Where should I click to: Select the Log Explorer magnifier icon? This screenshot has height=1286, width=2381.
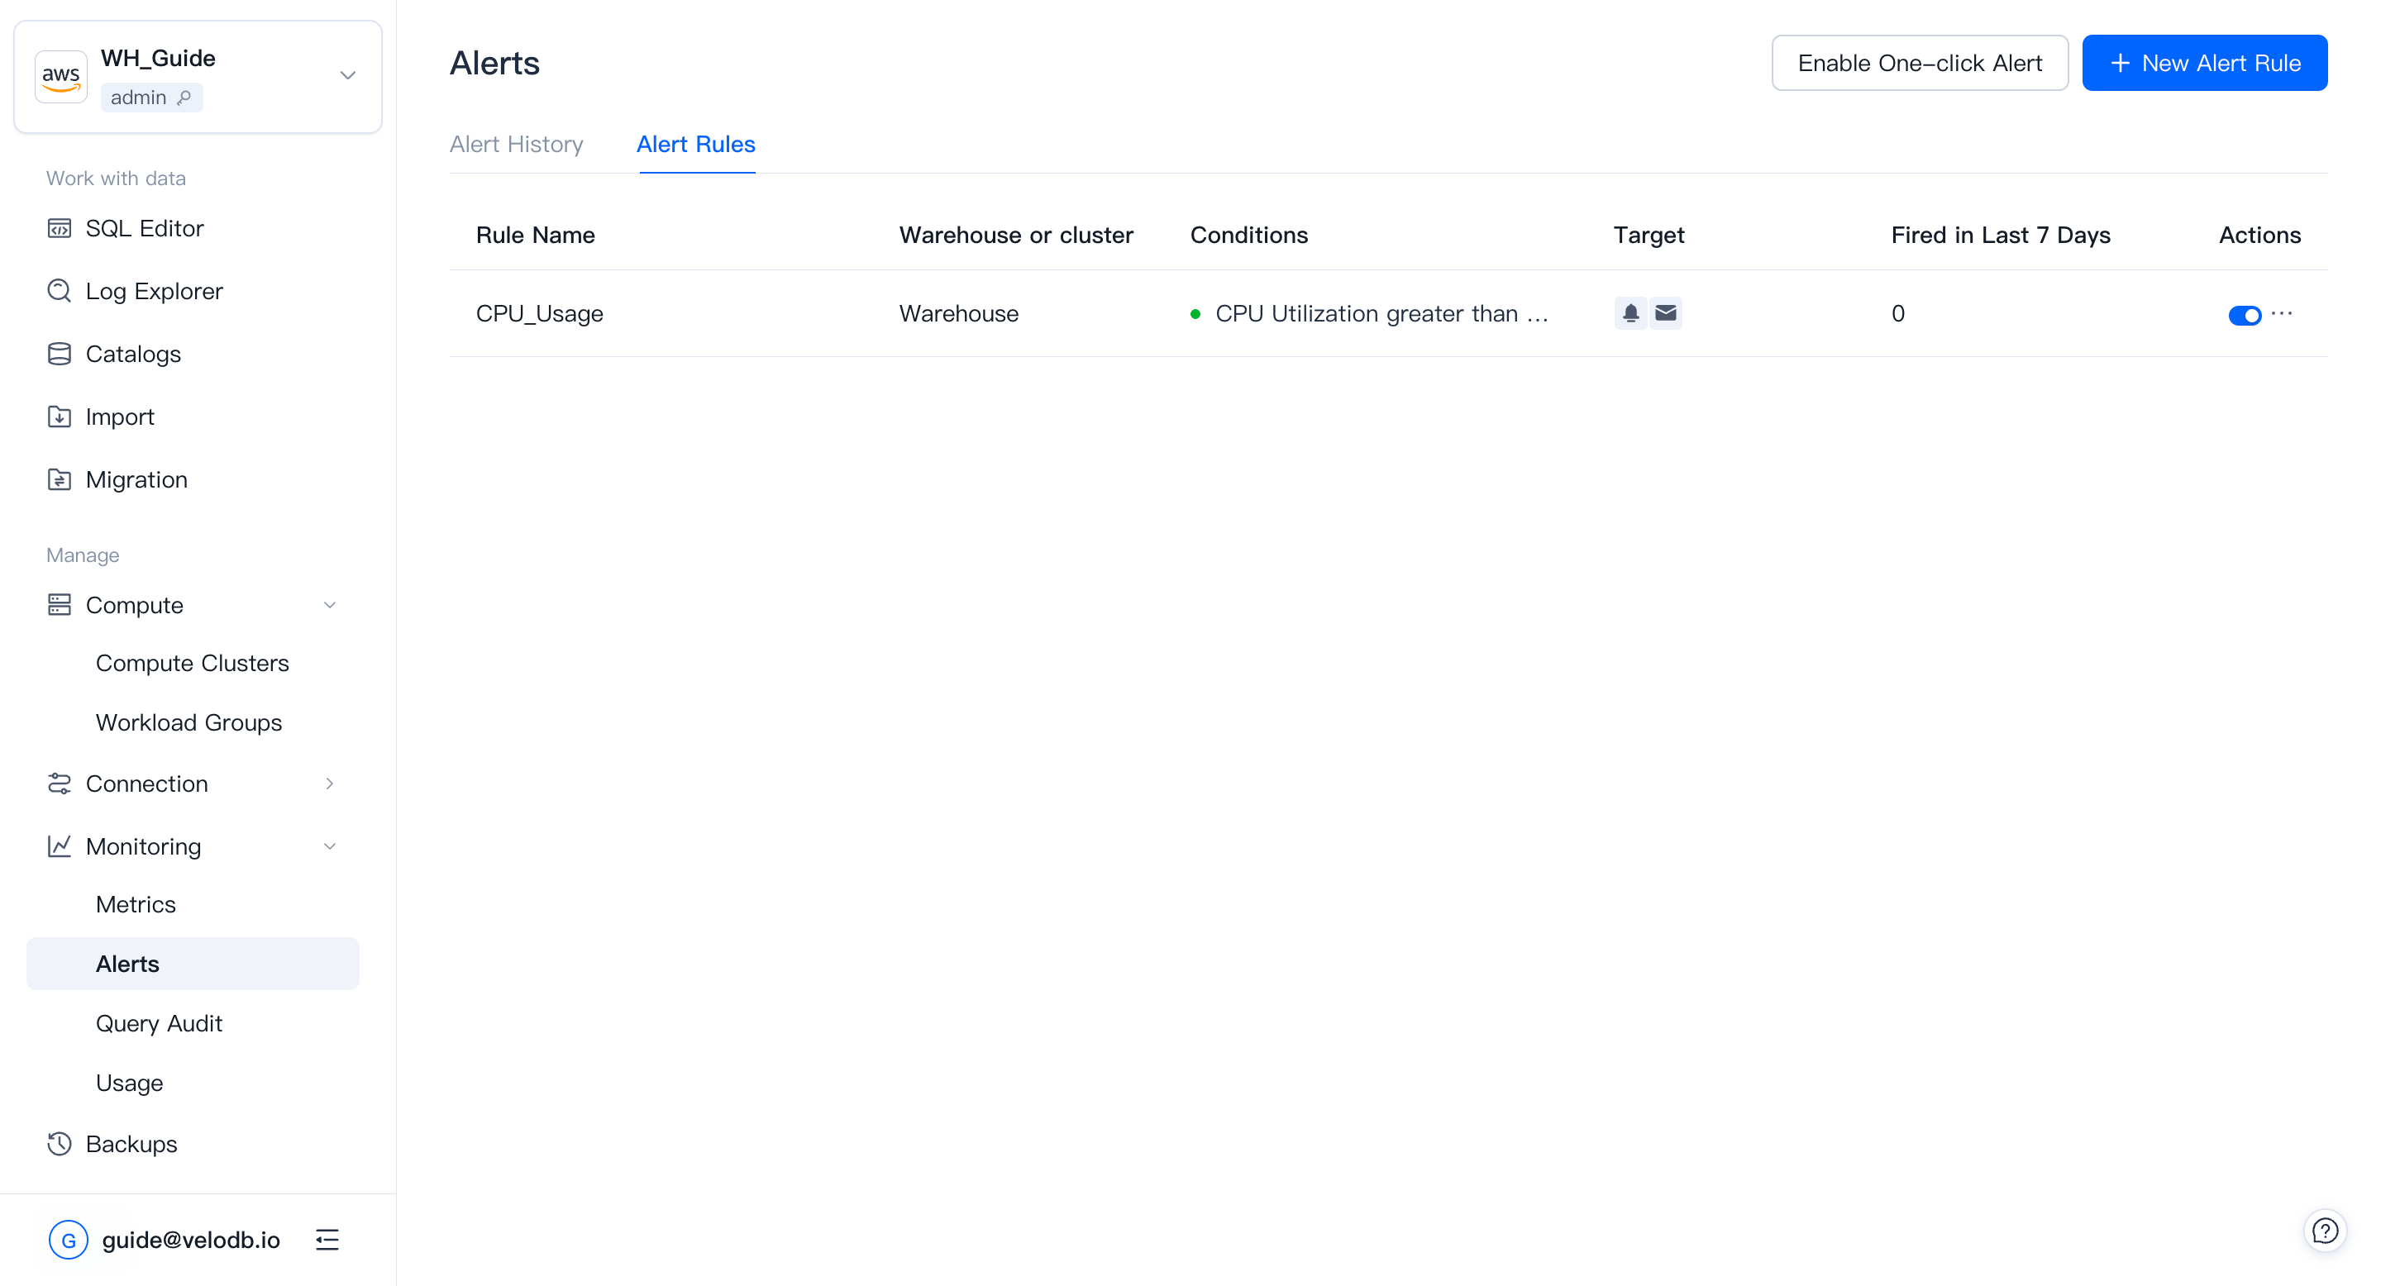pyautogui.click(x=60, y=290)
